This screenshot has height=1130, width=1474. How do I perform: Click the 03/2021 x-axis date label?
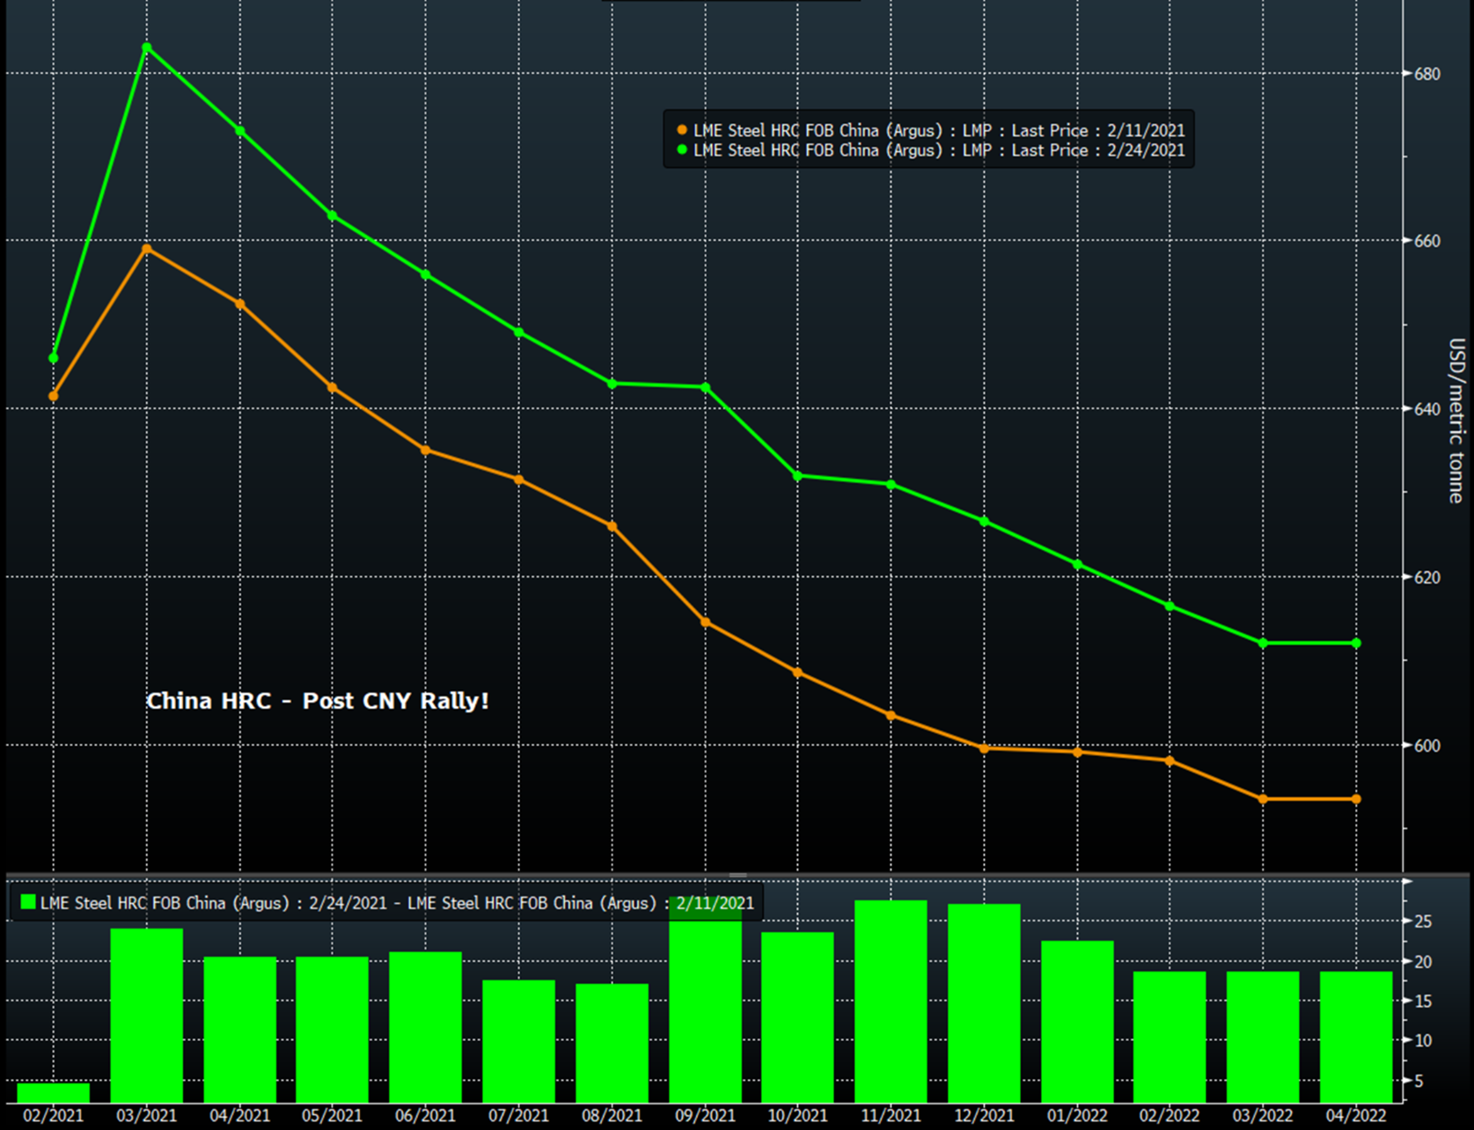(x=147, y=1115)
